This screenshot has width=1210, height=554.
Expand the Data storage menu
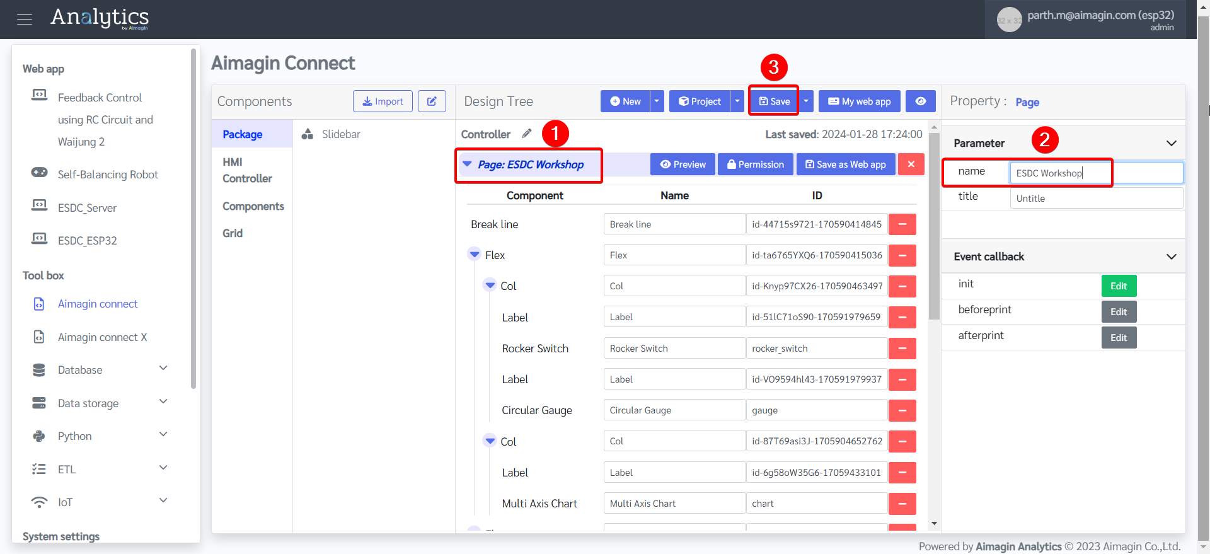pos(163,402)
